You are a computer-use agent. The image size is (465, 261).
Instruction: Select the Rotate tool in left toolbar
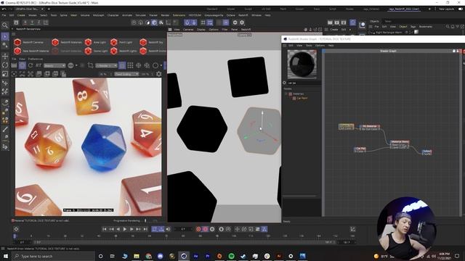tap(5, 65)
